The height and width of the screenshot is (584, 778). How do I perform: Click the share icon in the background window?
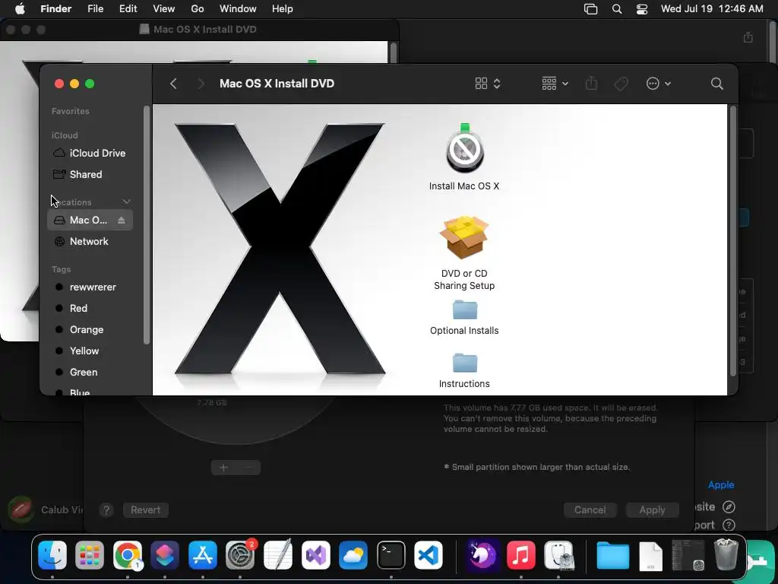coord(748,37)
